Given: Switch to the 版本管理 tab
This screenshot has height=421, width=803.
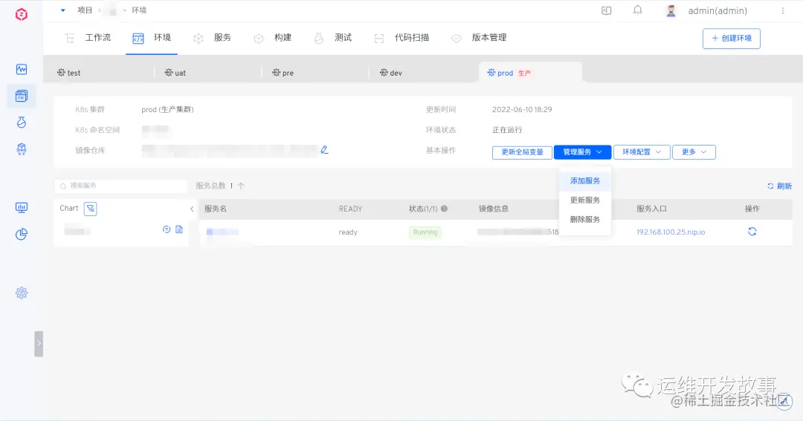Looking at the screenshot, I should pos(479,38).
